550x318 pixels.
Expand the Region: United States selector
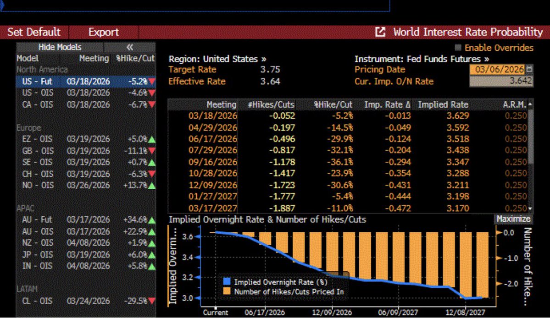217,59
